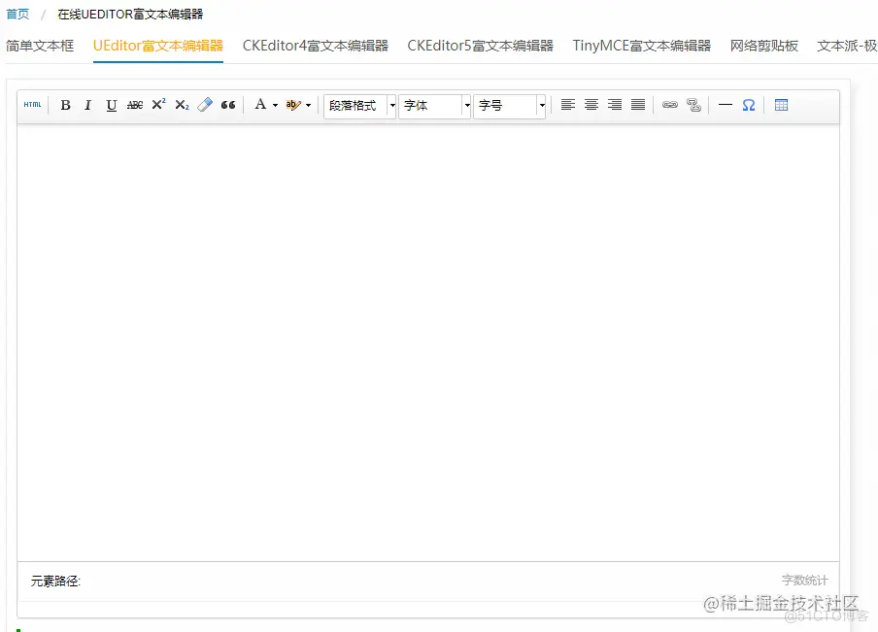Apply text background highlight color

click(x=293, y=105)
